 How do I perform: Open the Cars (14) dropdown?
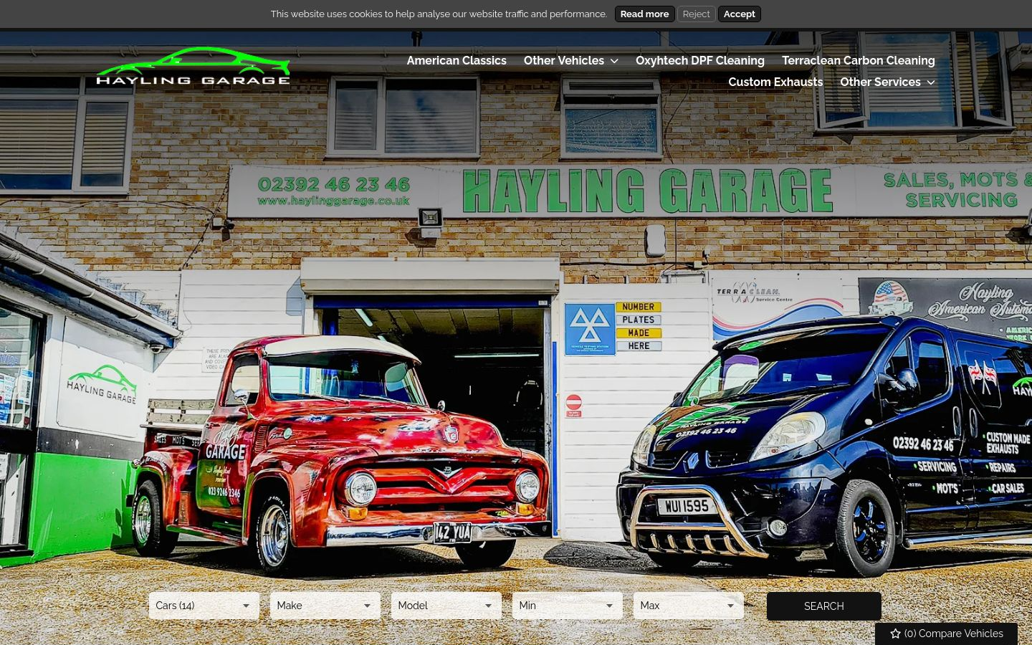click(204, 606)
